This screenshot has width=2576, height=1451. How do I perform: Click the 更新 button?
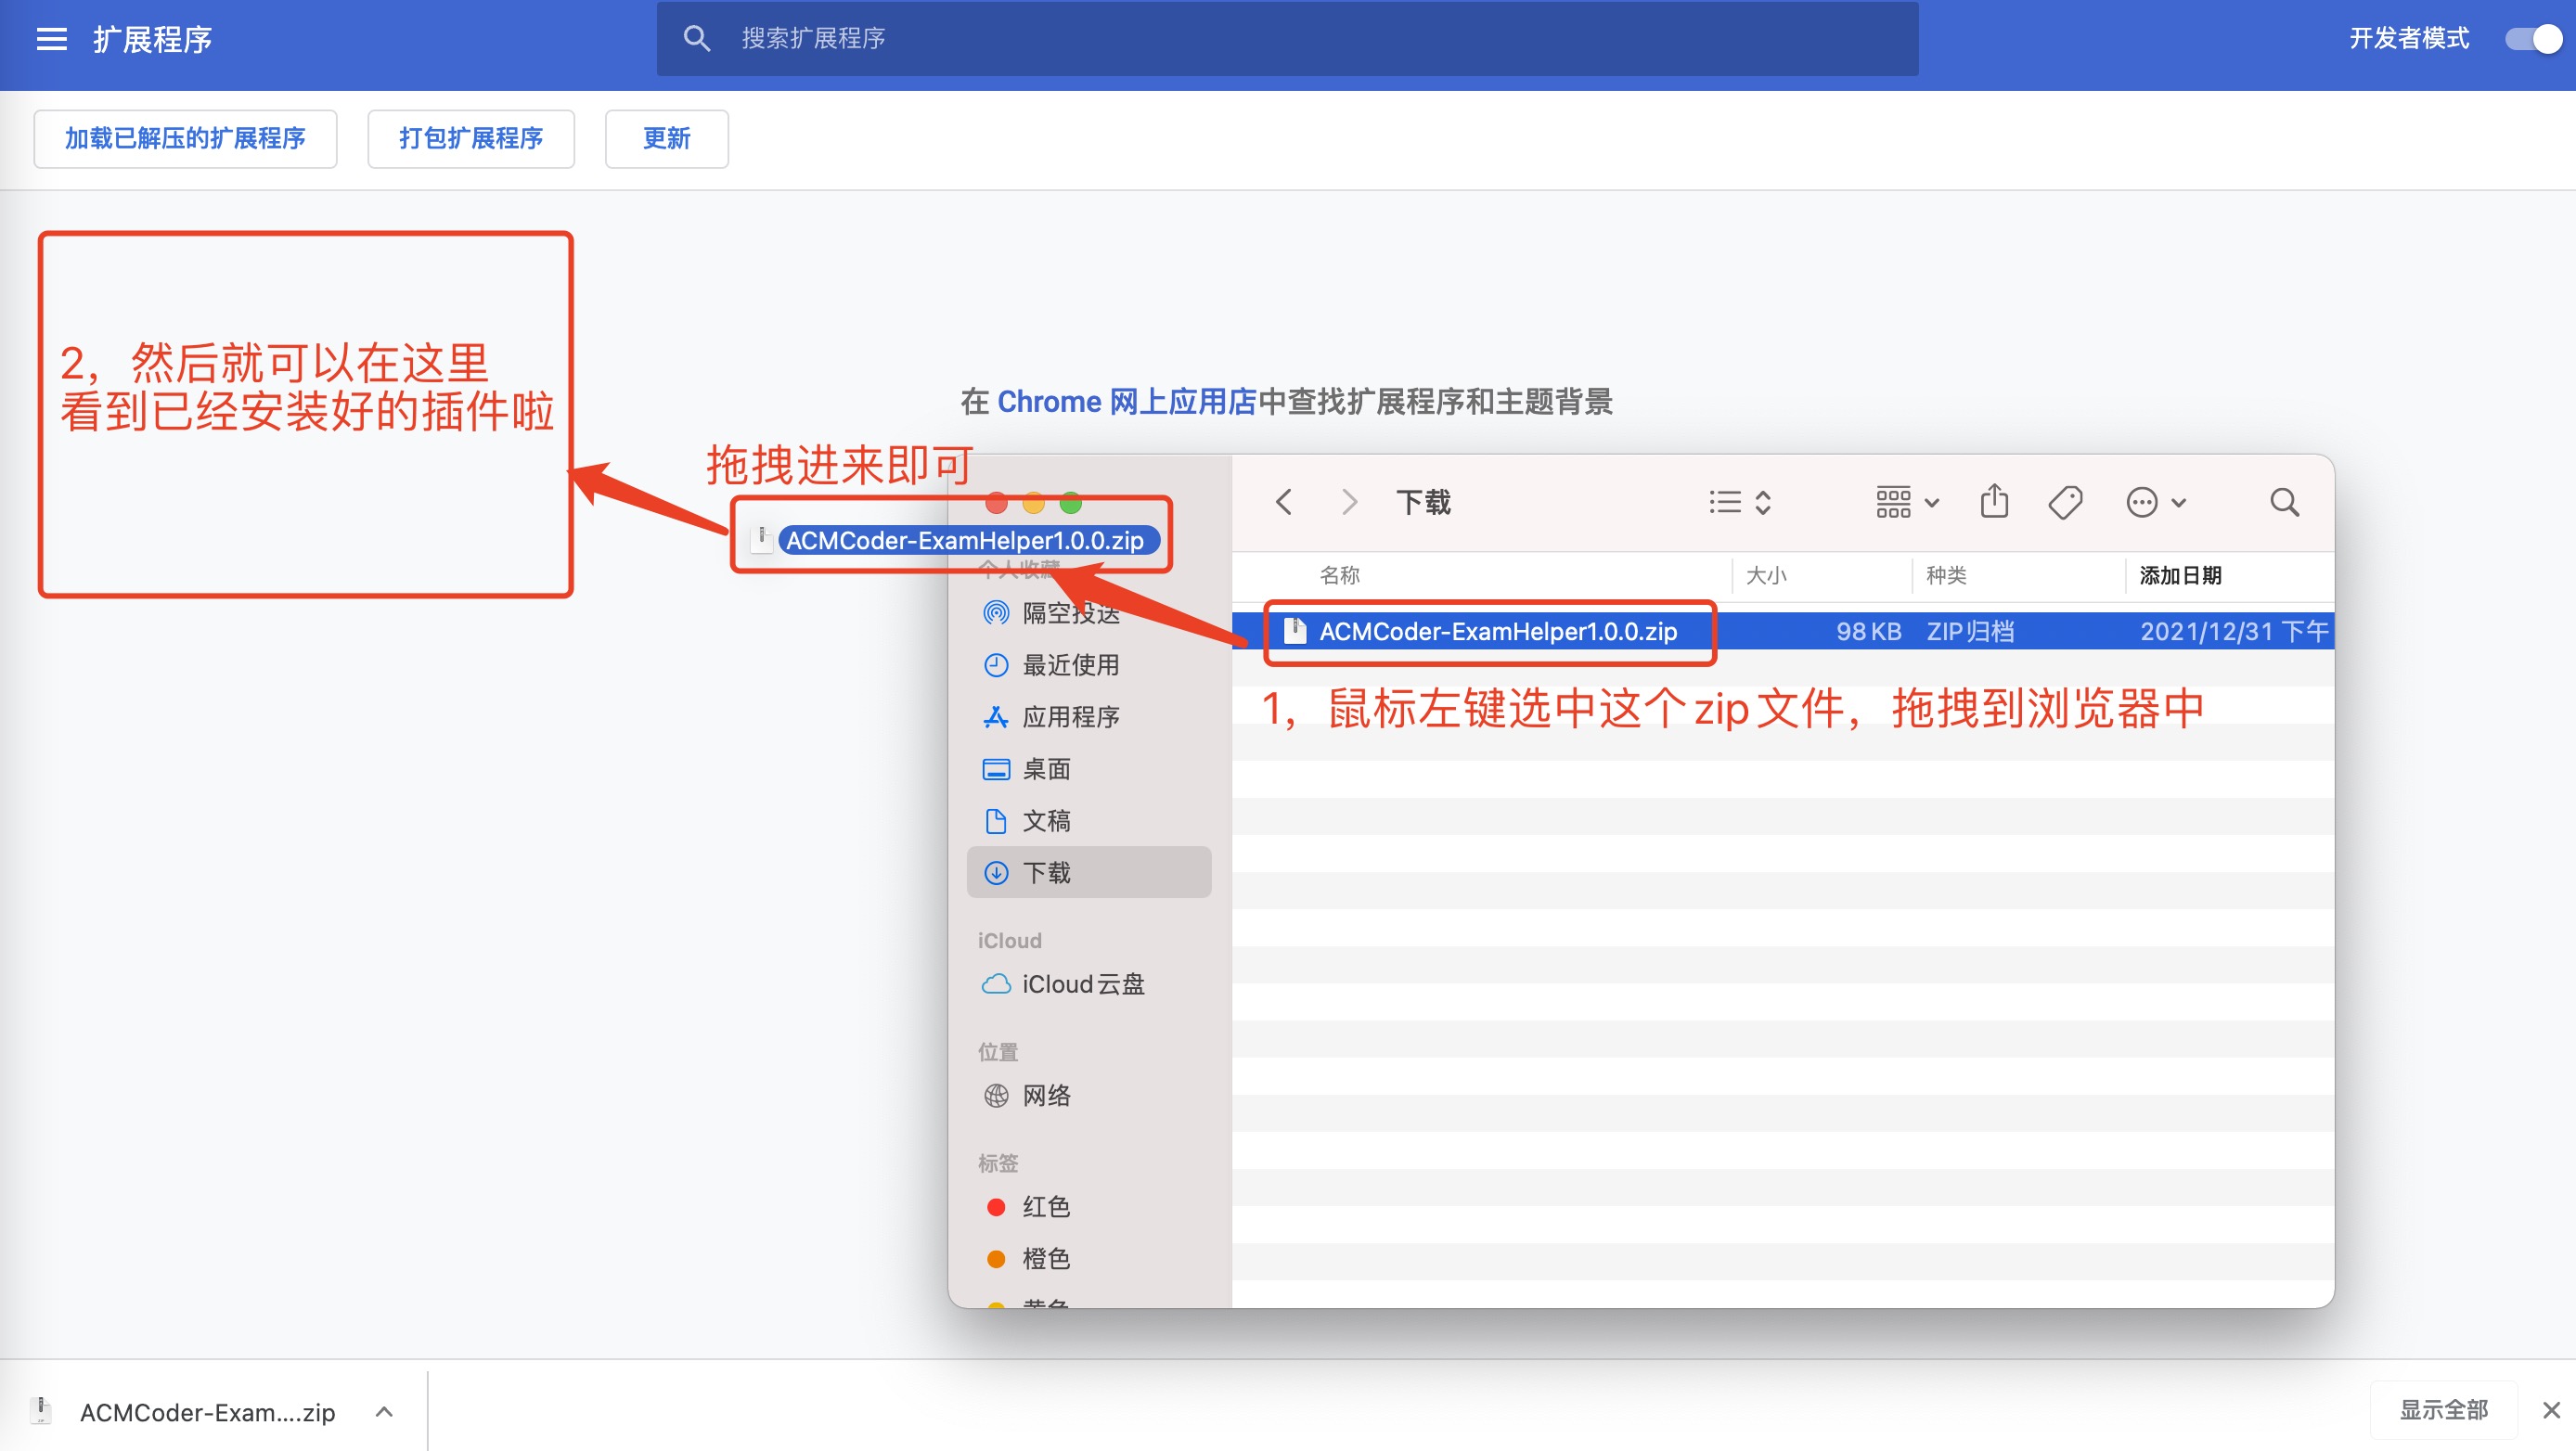tap(666, 139)
